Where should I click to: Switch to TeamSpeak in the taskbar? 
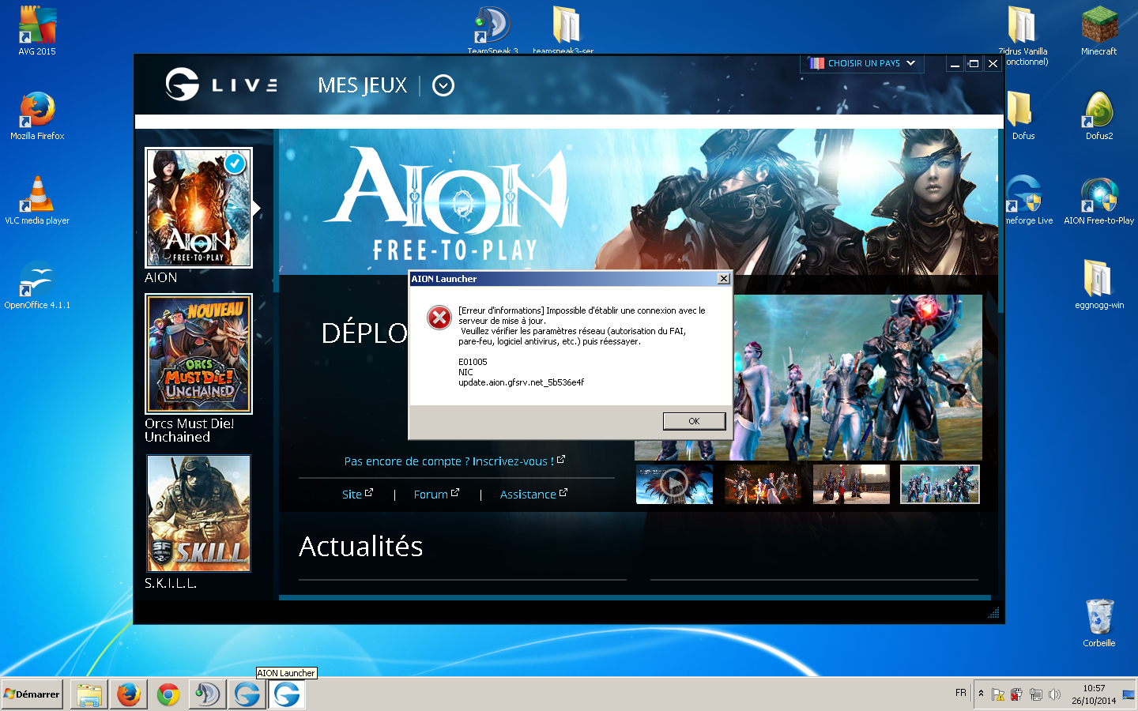tap(208, 694)
